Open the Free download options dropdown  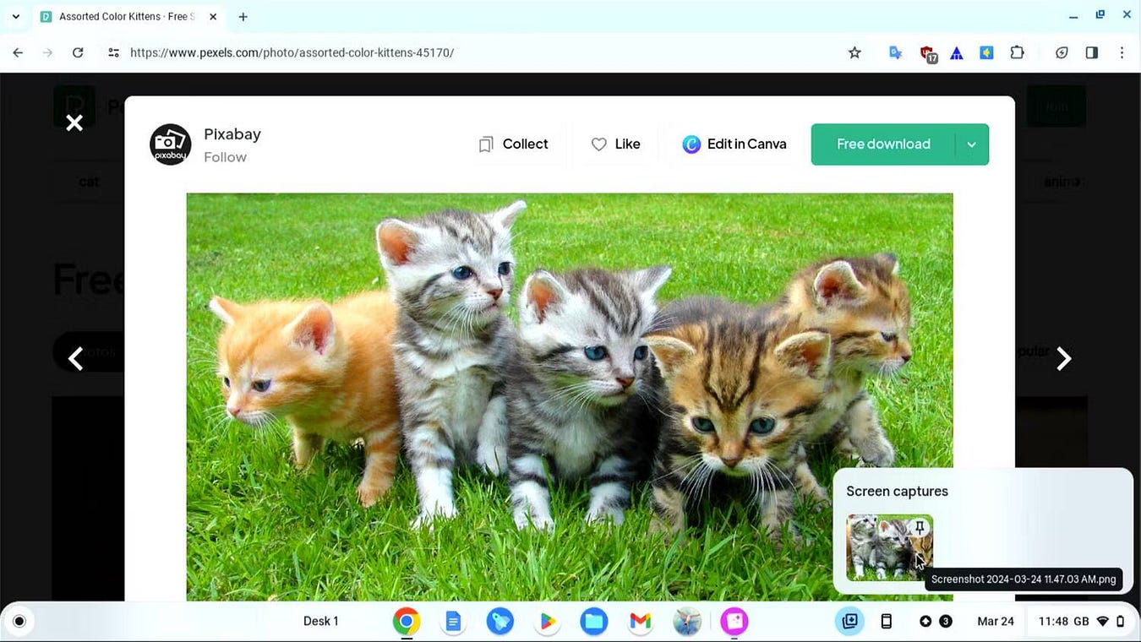coord(971,144)
